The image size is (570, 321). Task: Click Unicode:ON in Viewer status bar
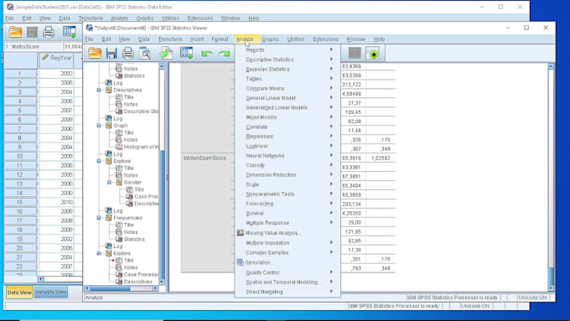[532, 298]
